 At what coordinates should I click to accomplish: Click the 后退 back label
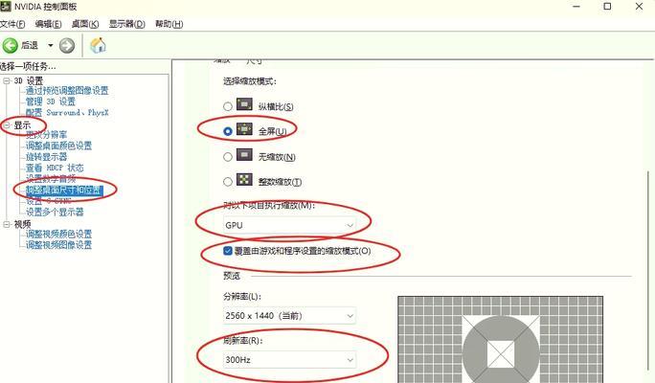[30, 45]
